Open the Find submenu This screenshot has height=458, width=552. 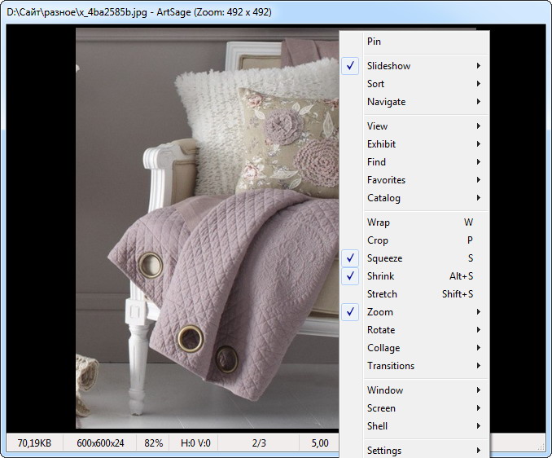coord(414,162)
